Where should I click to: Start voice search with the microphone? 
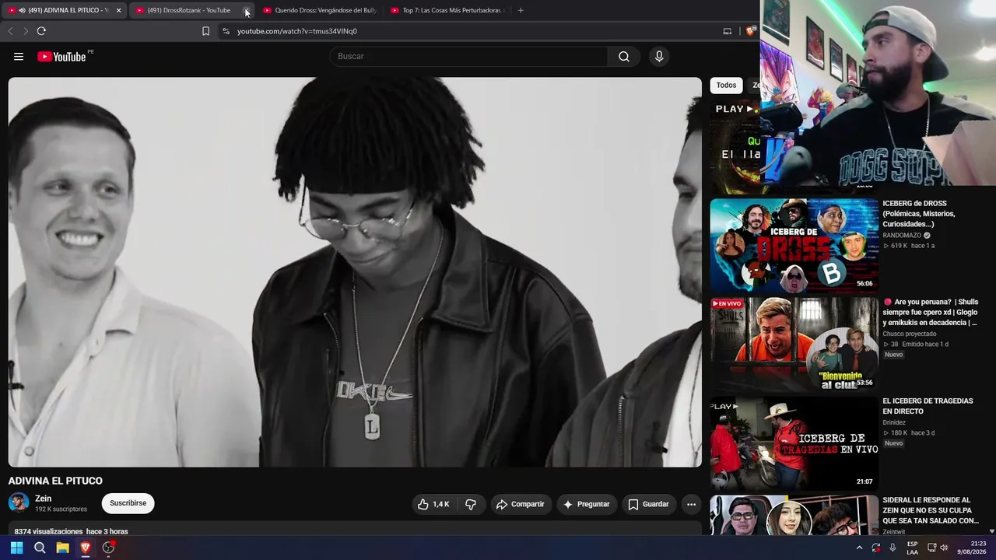click(x=659, y=56)
